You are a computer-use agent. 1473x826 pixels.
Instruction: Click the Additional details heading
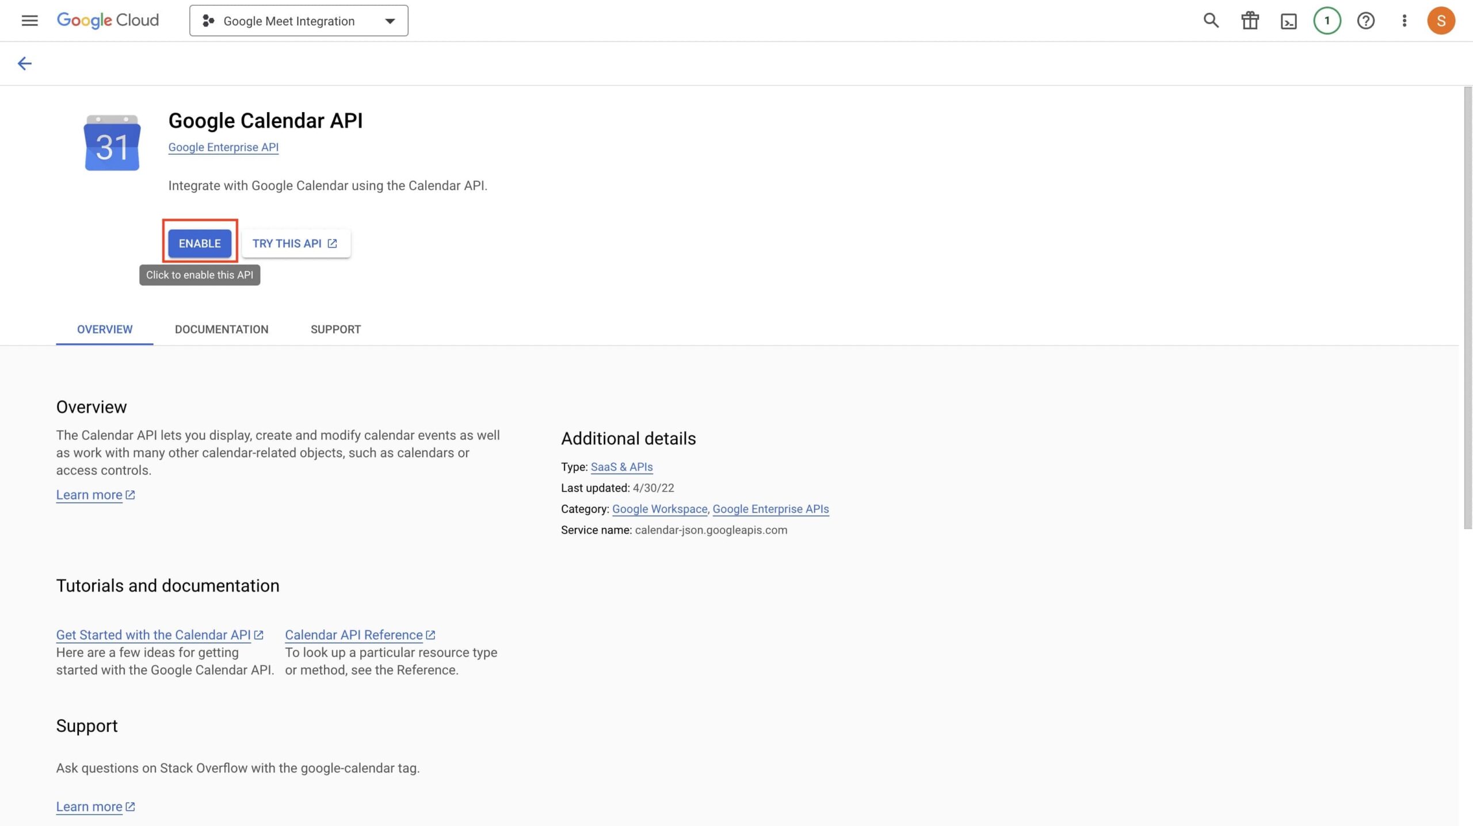(x=628, y=439)
